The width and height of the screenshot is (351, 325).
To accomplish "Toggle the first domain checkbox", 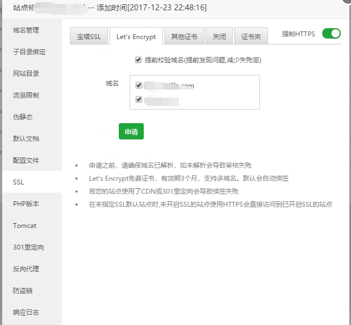I will [x=139, y=85].
